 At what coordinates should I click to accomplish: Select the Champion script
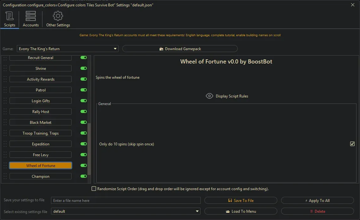coord(40,176)
